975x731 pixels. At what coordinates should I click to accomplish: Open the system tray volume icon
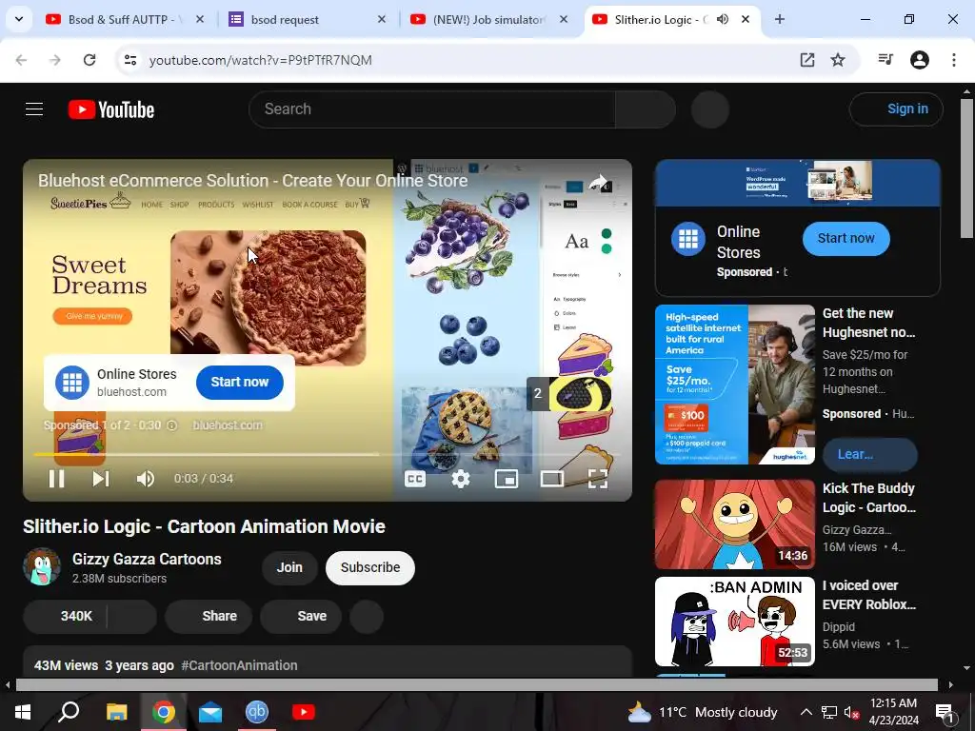[852, 712]
